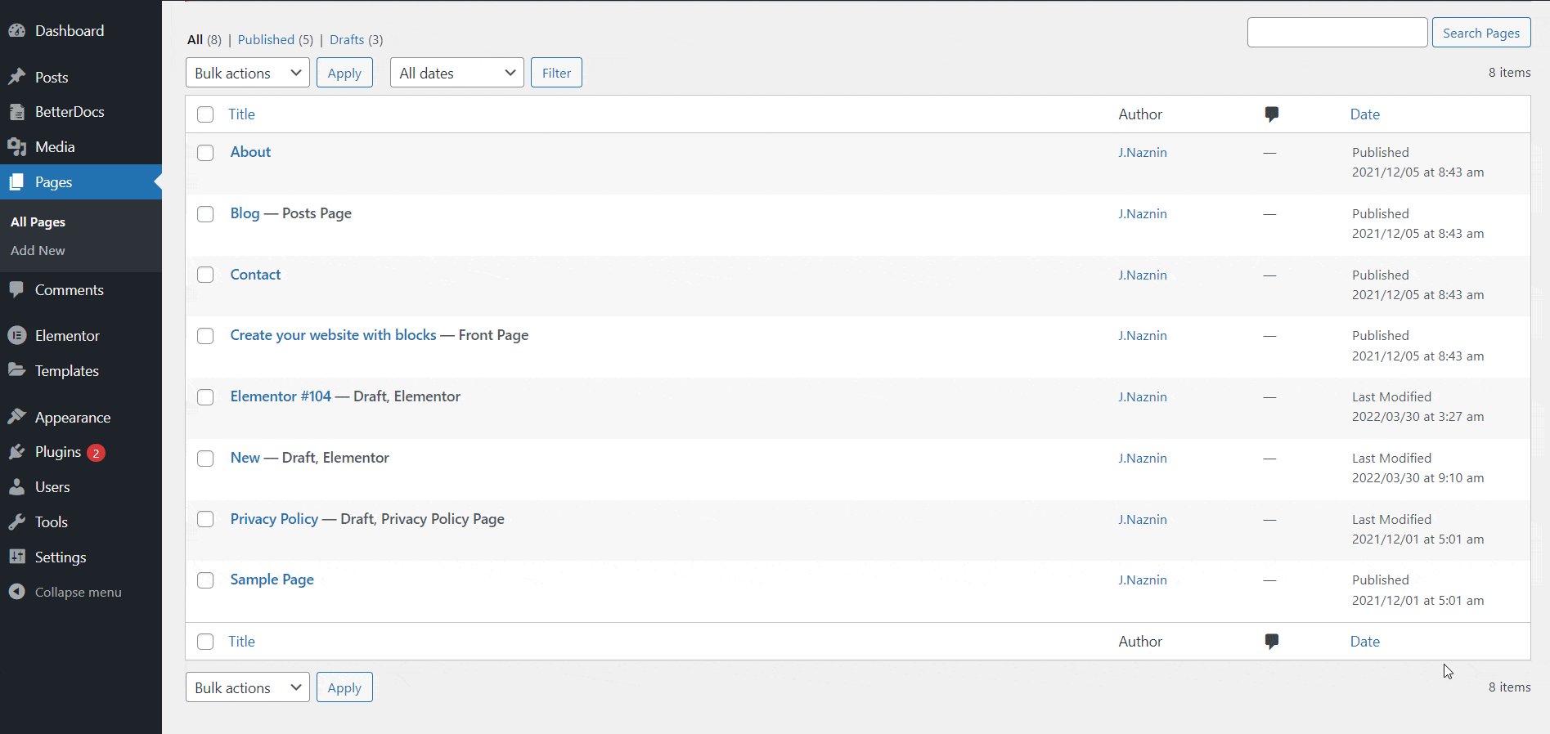This screenshot has width=1550, height=734.
Task: Focus the Search Pages text field
Action: (1337, 33)
